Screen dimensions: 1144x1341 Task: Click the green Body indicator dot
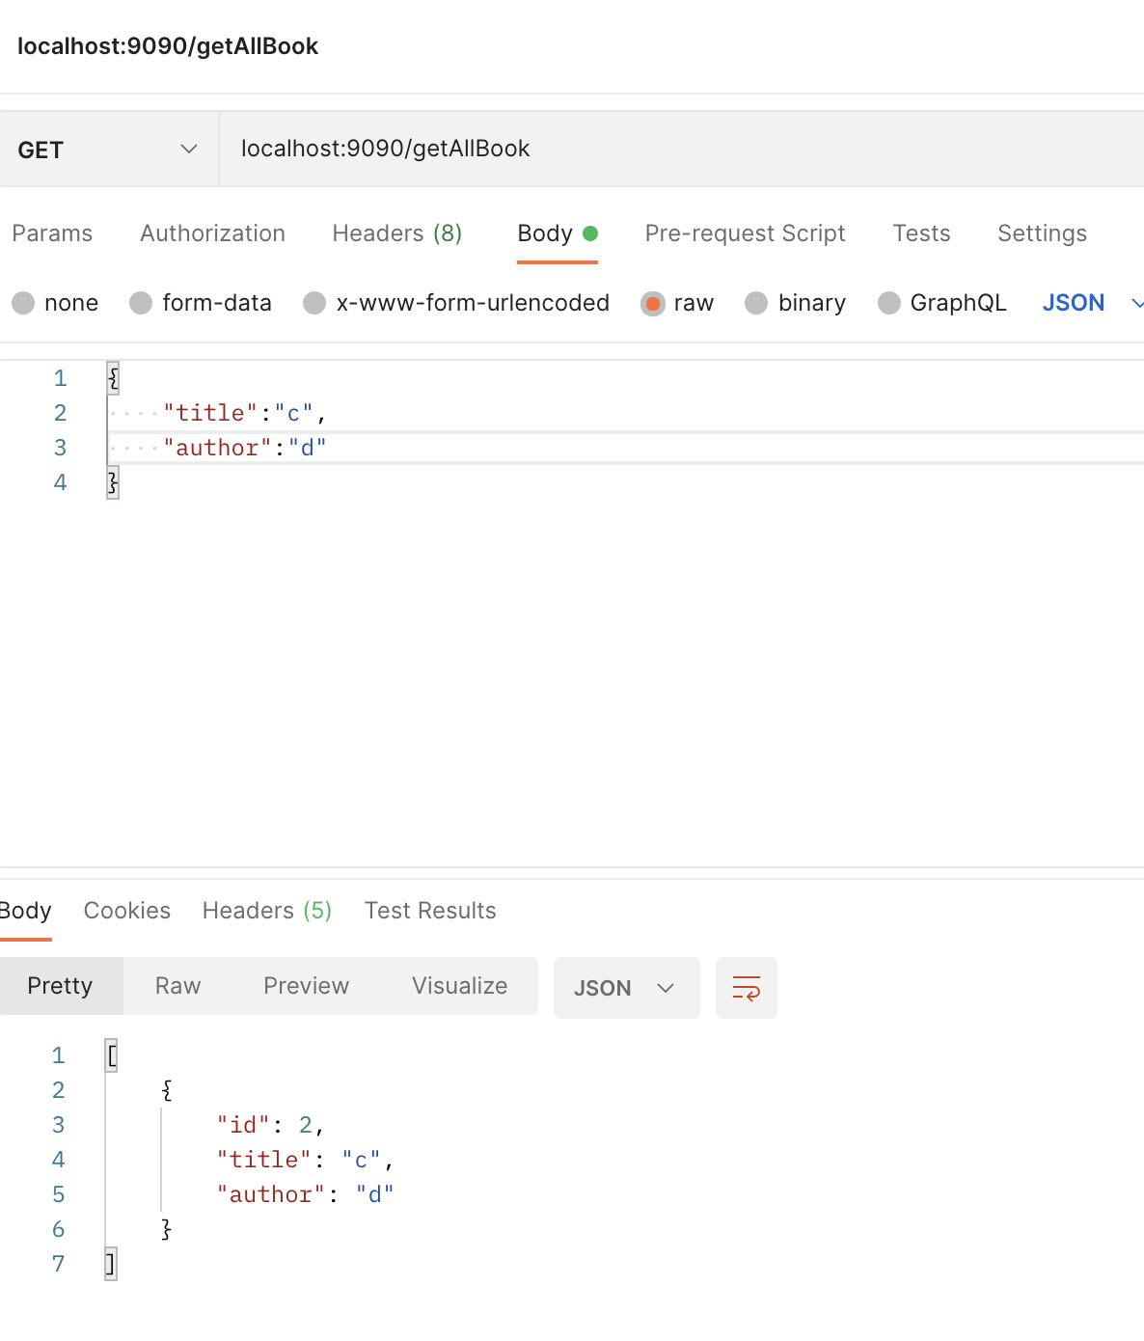tap(590, 233)
